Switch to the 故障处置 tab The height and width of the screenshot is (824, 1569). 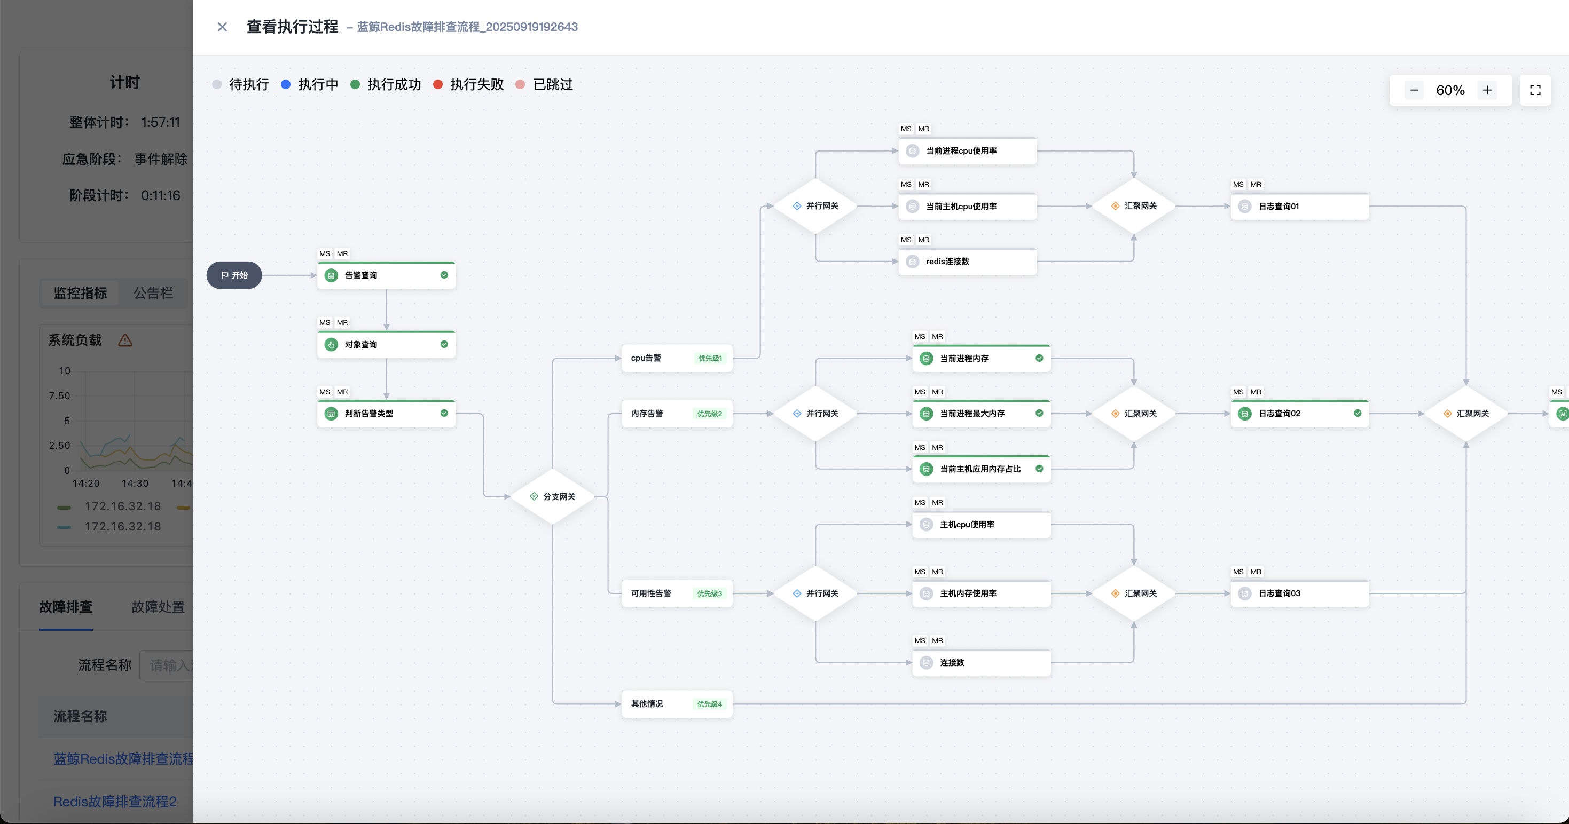158,607
